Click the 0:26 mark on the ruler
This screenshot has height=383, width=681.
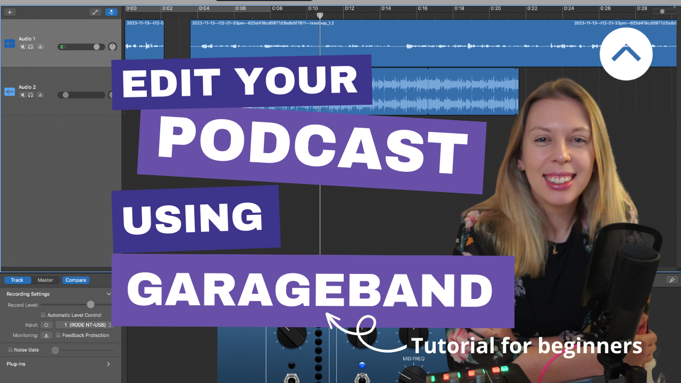605,9
